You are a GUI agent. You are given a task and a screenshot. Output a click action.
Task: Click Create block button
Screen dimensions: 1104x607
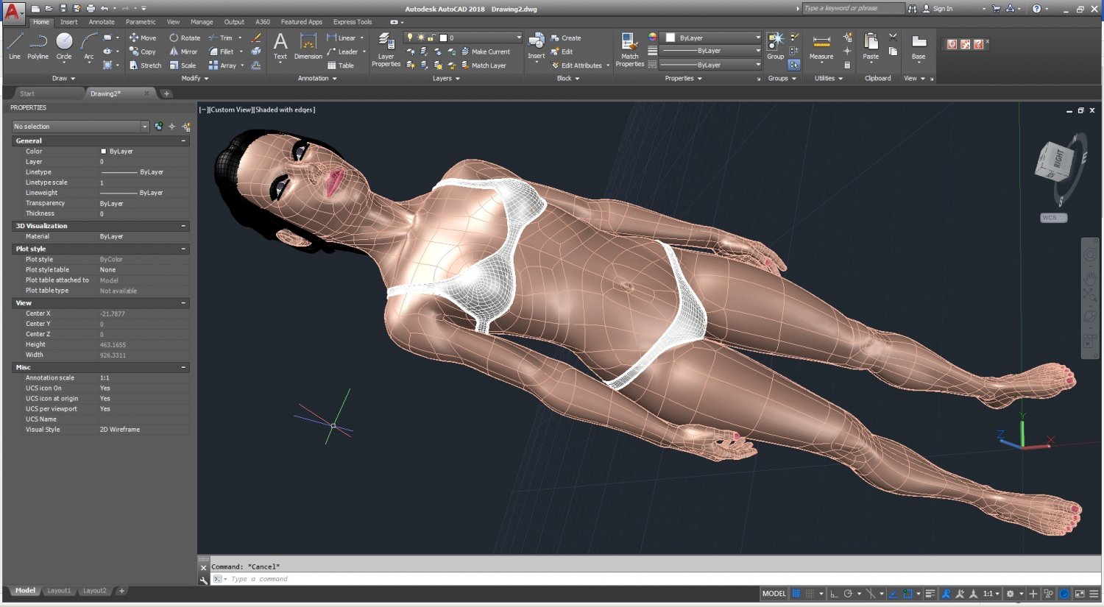[566, 38]
